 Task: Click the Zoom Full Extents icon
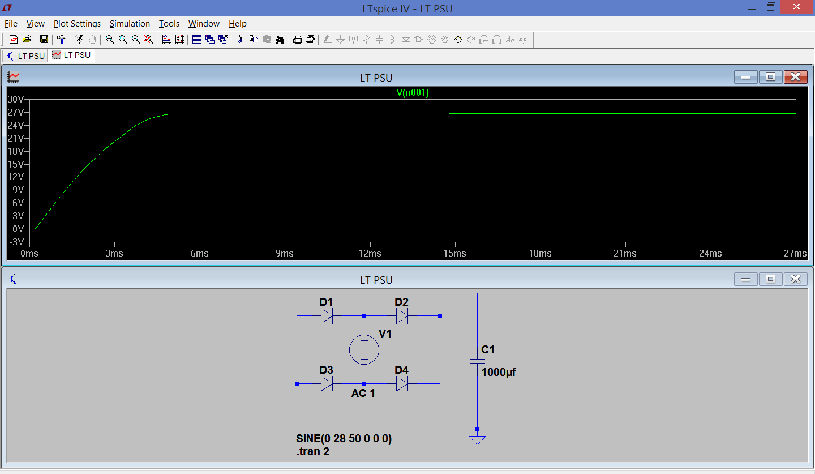pos(149,40)
